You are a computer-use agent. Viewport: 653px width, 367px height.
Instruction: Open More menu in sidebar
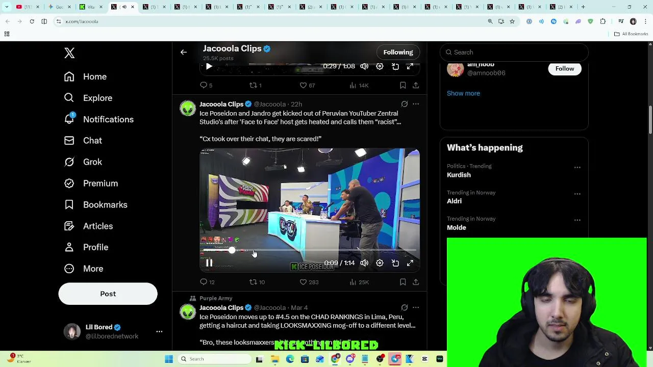83,269
